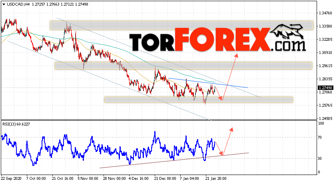This screenshot has width=335, height=183.
Task: Click the 22 Sep 2020 date label
Action: coord(12,178)
